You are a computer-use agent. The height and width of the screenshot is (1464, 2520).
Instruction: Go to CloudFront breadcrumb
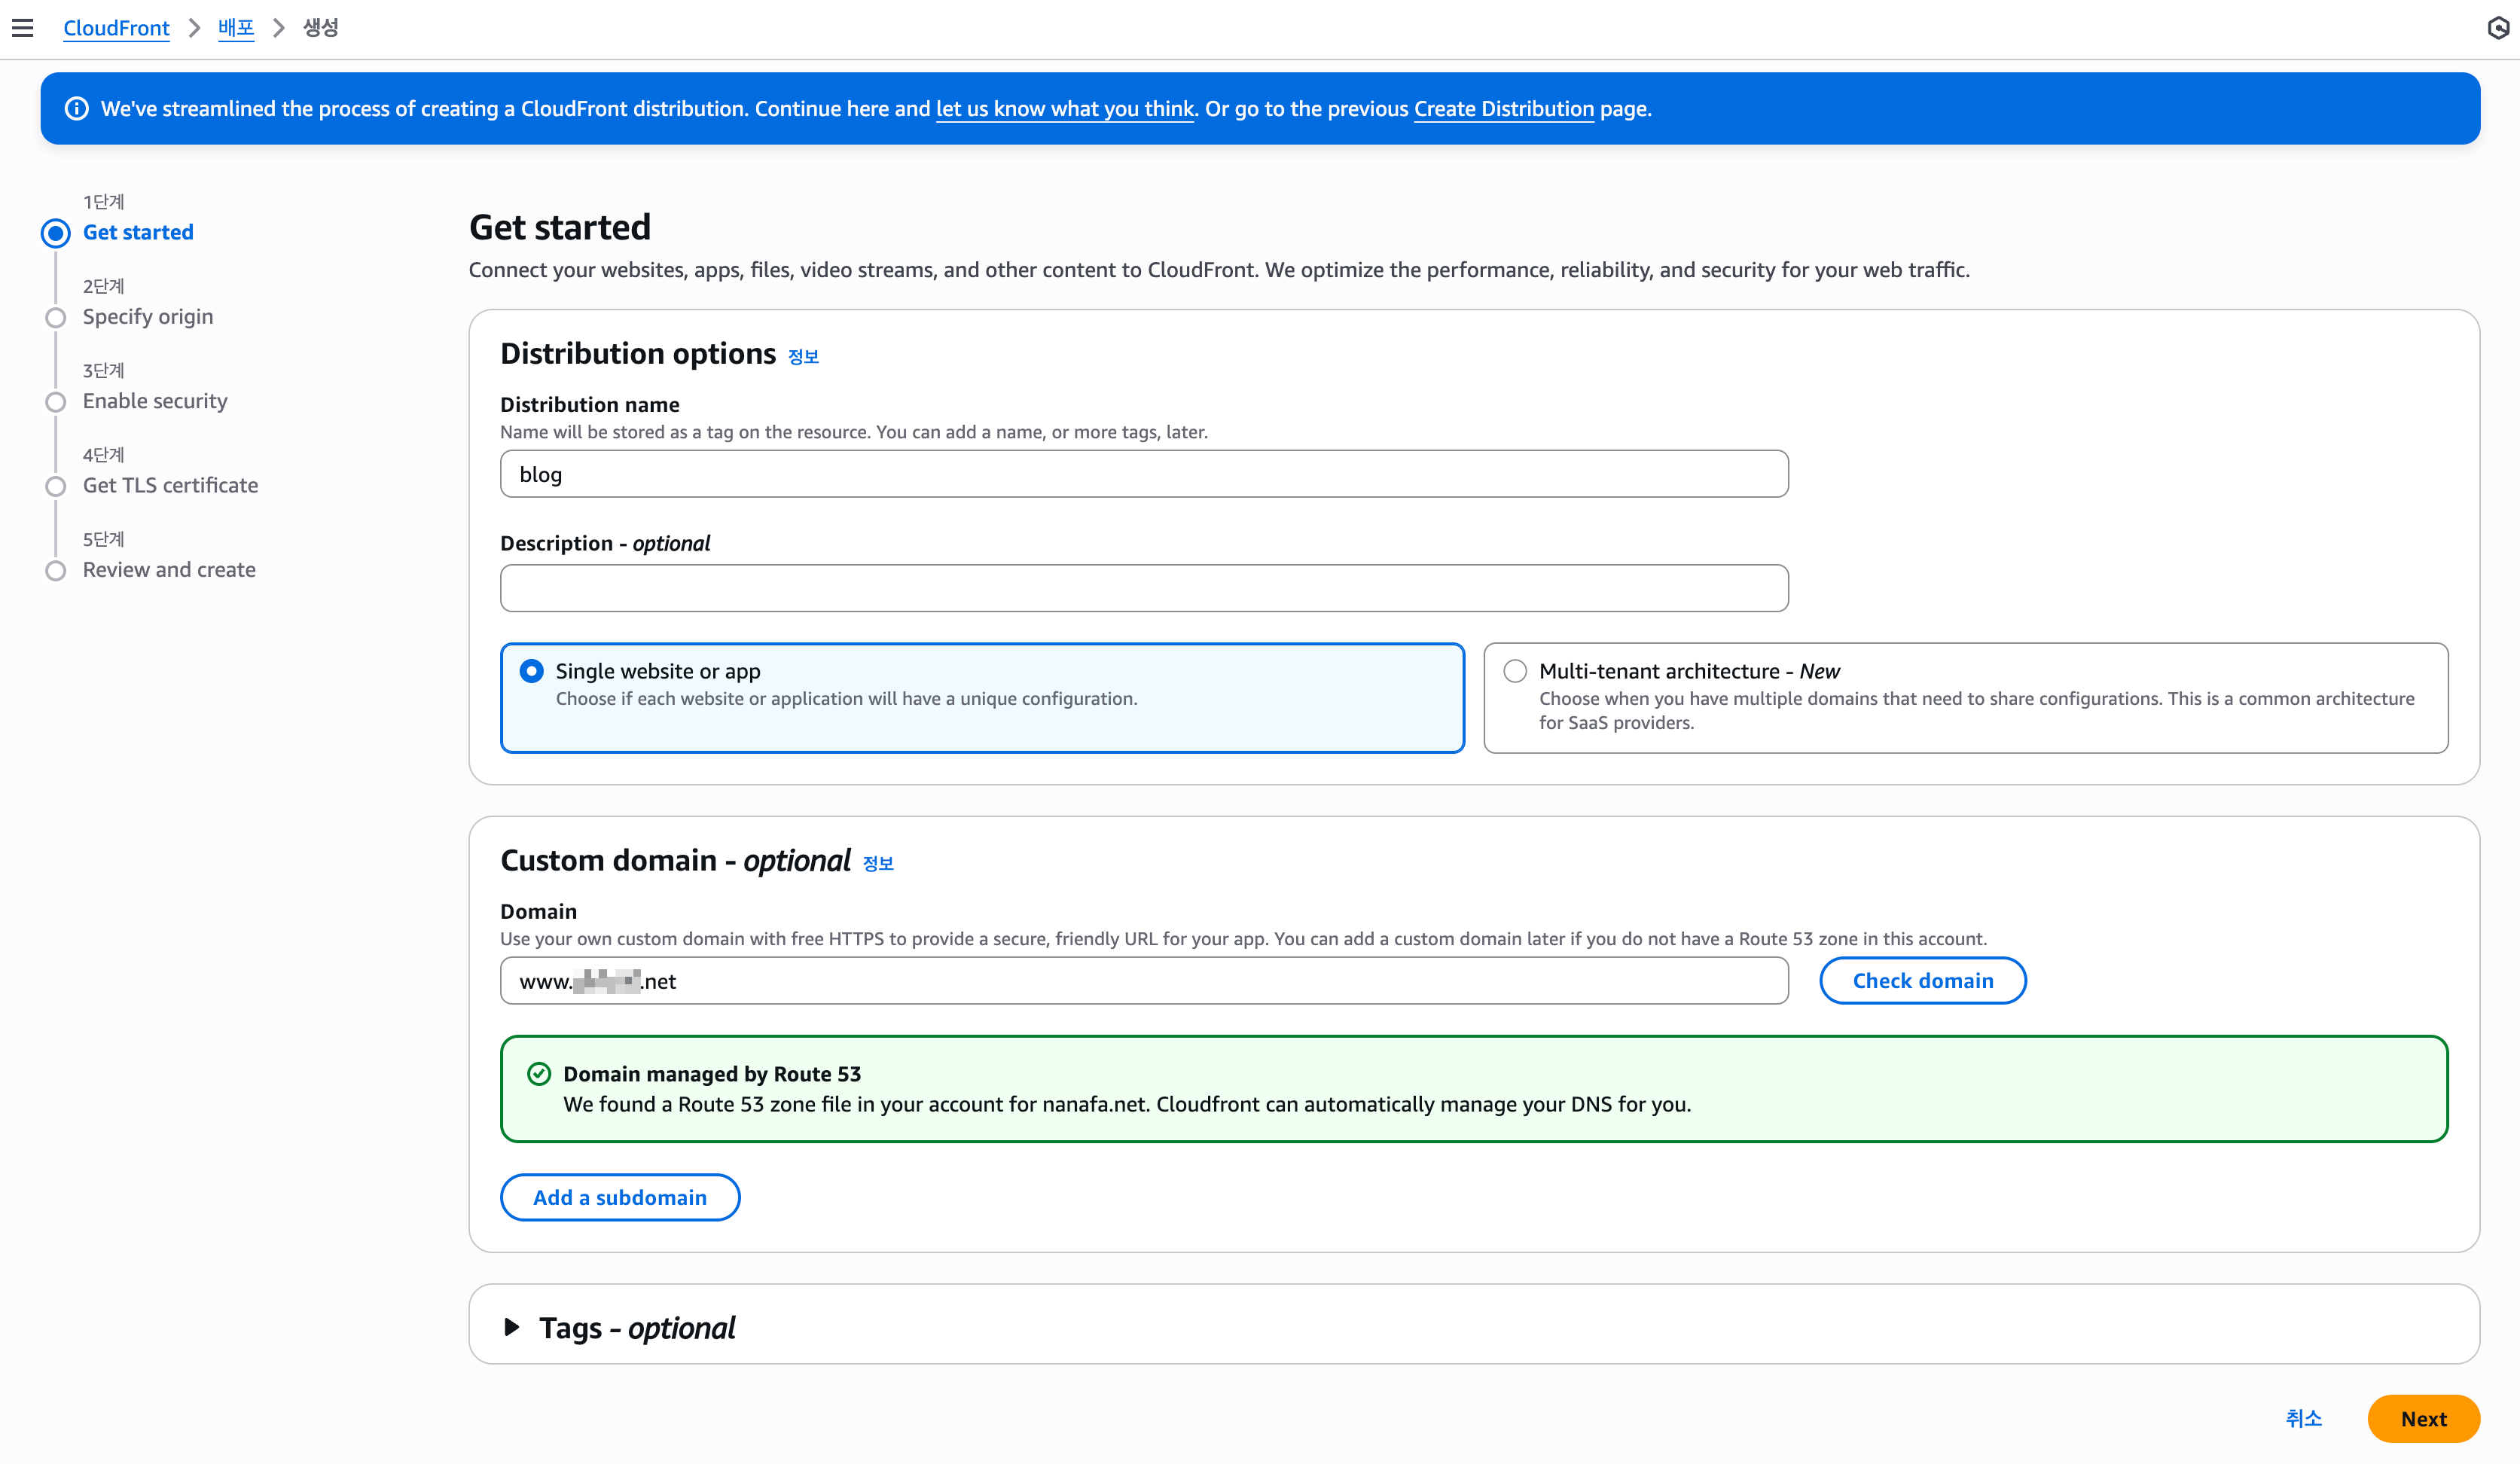point(116,28)
